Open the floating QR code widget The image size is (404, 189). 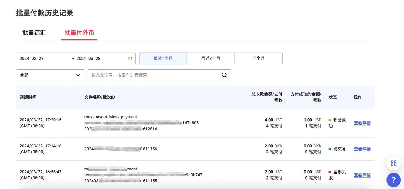(x=393, y=163)
